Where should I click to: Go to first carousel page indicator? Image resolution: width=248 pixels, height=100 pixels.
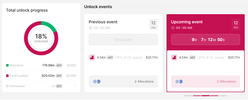pyautogui.click(x=188, y=96)
